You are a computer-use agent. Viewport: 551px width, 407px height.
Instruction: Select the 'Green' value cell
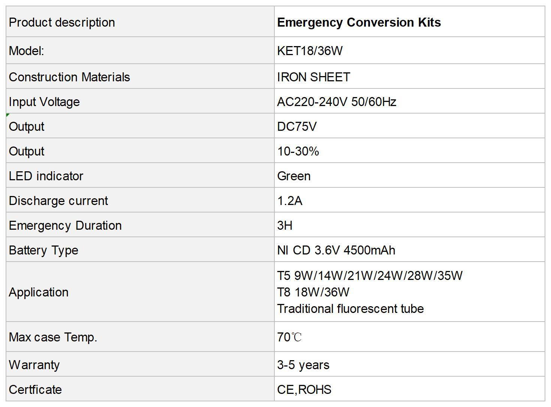(x=409, y=175)
